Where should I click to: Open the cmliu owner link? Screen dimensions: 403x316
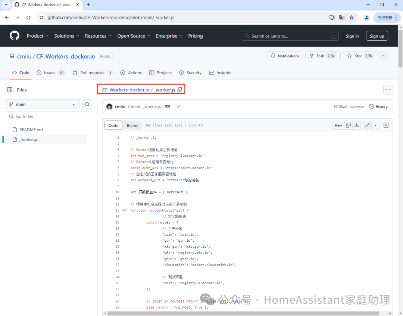coord(24,56)
